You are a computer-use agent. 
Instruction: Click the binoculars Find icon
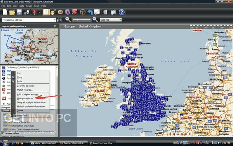tap(60, 20)
